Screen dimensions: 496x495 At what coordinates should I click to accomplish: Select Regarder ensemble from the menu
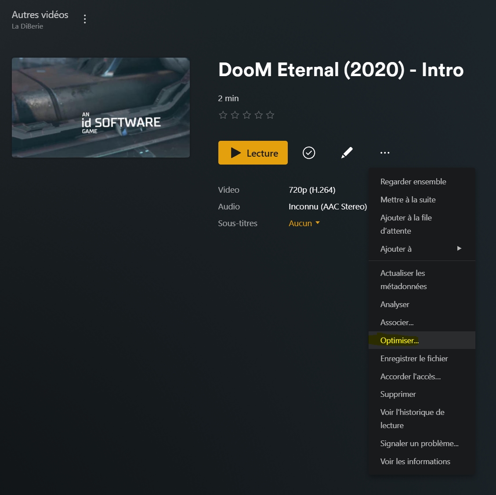click(422, 182)
